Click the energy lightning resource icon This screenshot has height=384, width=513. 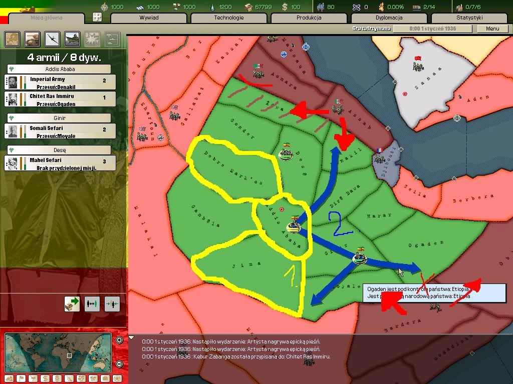coord(104,7)
